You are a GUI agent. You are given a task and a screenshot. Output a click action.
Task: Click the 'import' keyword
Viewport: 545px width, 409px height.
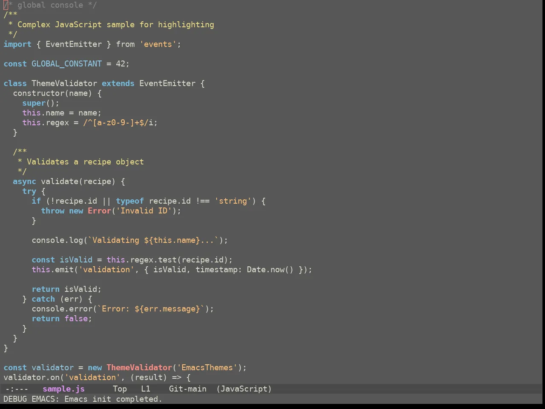coord(17,44)
